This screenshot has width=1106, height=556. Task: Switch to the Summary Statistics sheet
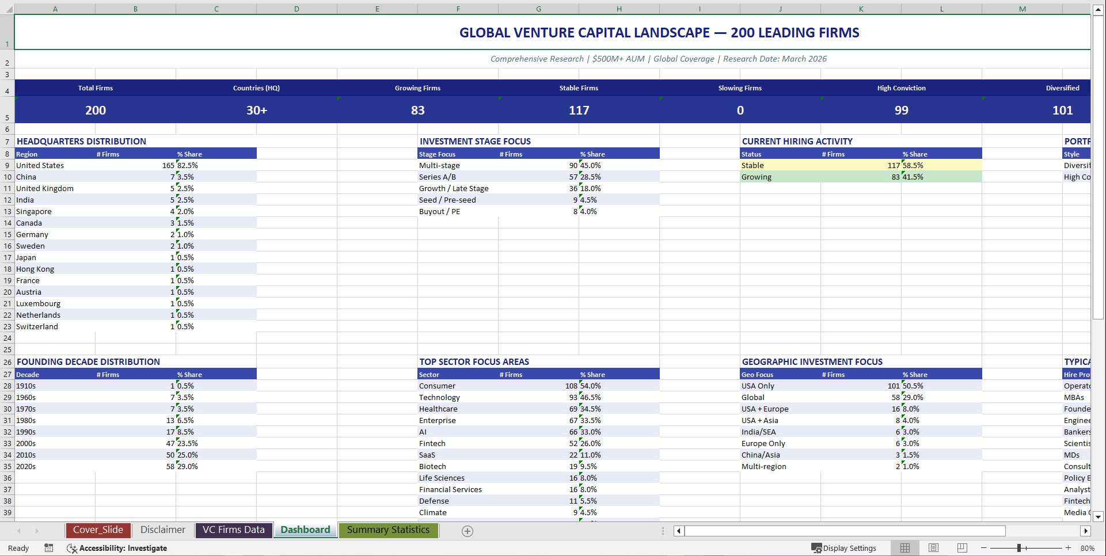coord(388,530)
